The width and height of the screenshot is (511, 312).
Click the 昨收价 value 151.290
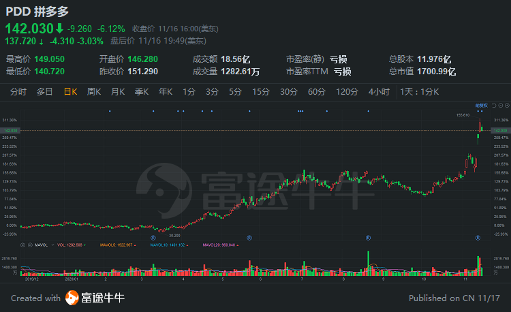(x=143, y=72)
